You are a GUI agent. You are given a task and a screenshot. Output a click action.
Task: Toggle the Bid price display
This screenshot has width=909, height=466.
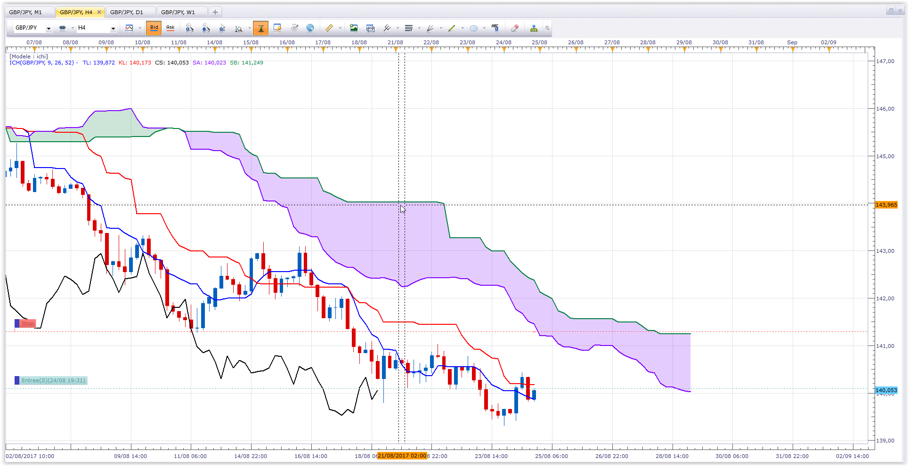(154, 28)
